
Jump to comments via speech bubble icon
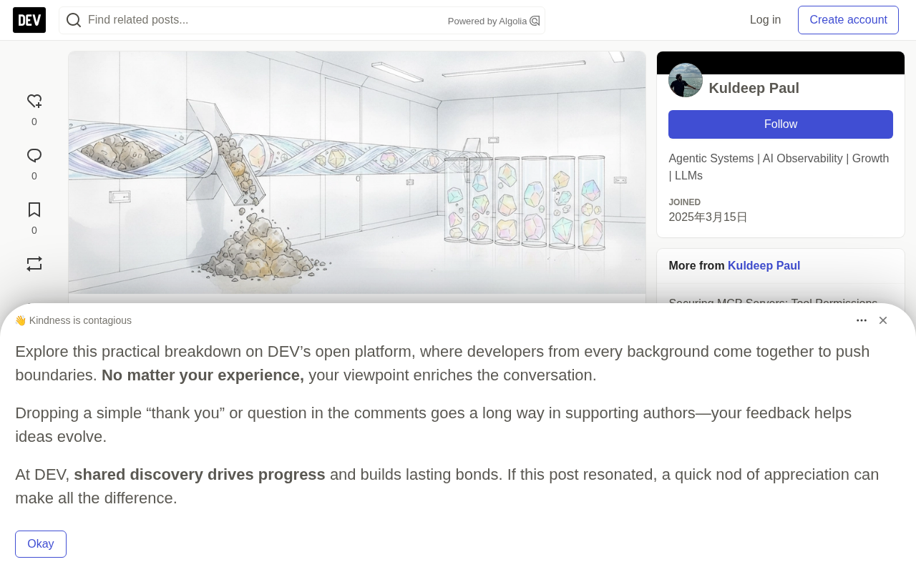pos(34,156)
